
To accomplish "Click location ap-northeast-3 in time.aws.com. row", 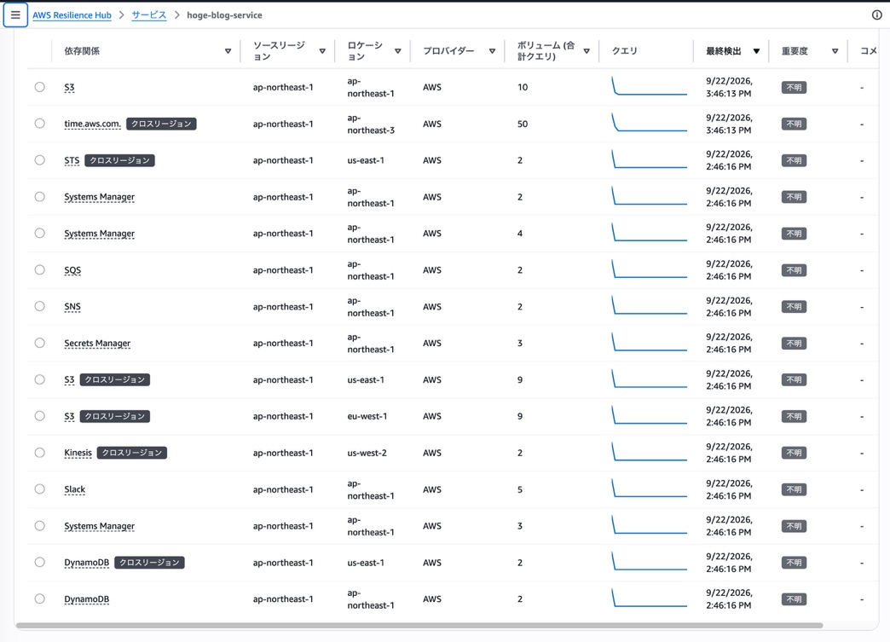I will point(371,124).
